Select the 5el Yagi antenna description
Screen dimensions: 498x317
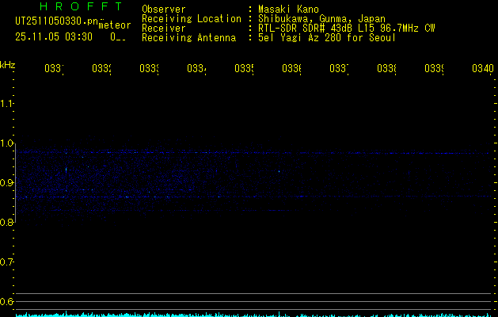[325, 38]
